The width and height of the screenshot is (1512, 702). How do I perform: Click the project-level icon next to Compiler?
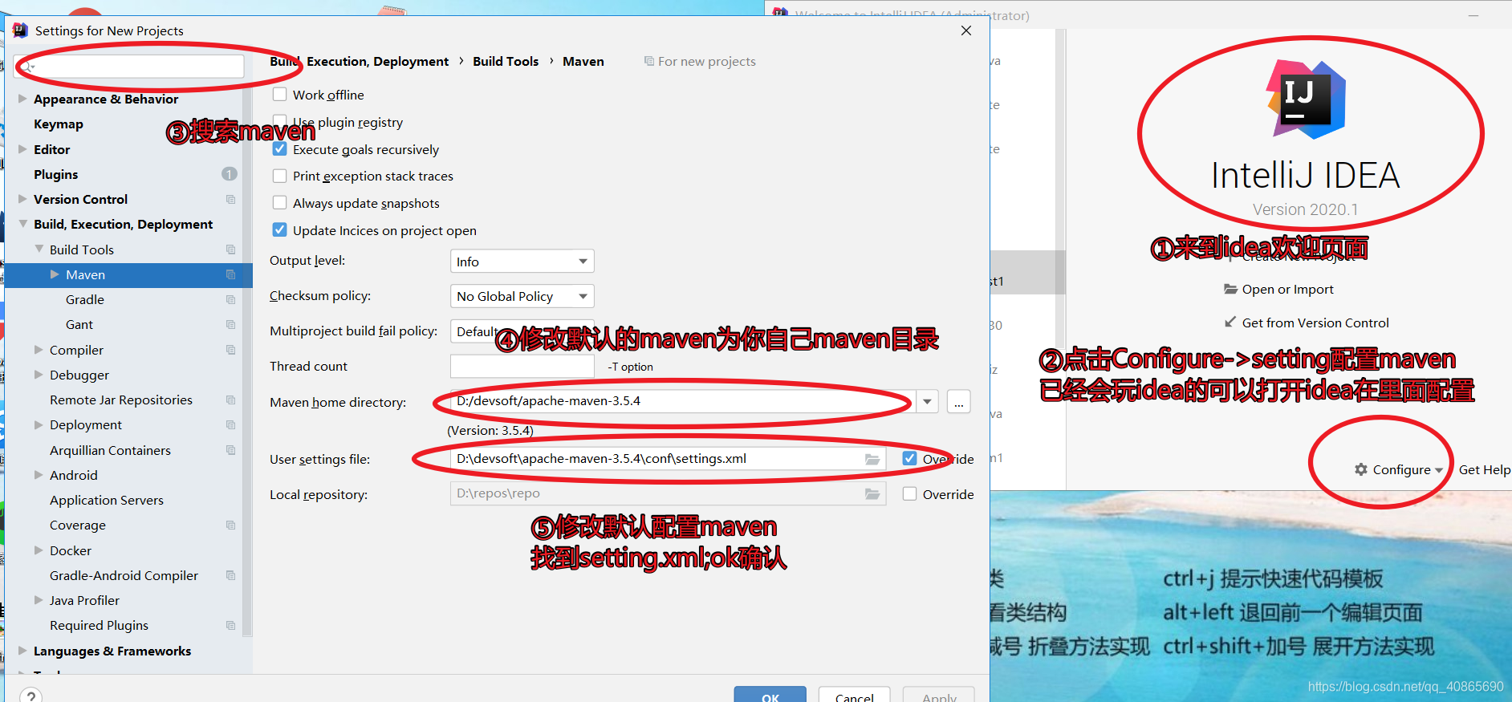pos(231,350)
